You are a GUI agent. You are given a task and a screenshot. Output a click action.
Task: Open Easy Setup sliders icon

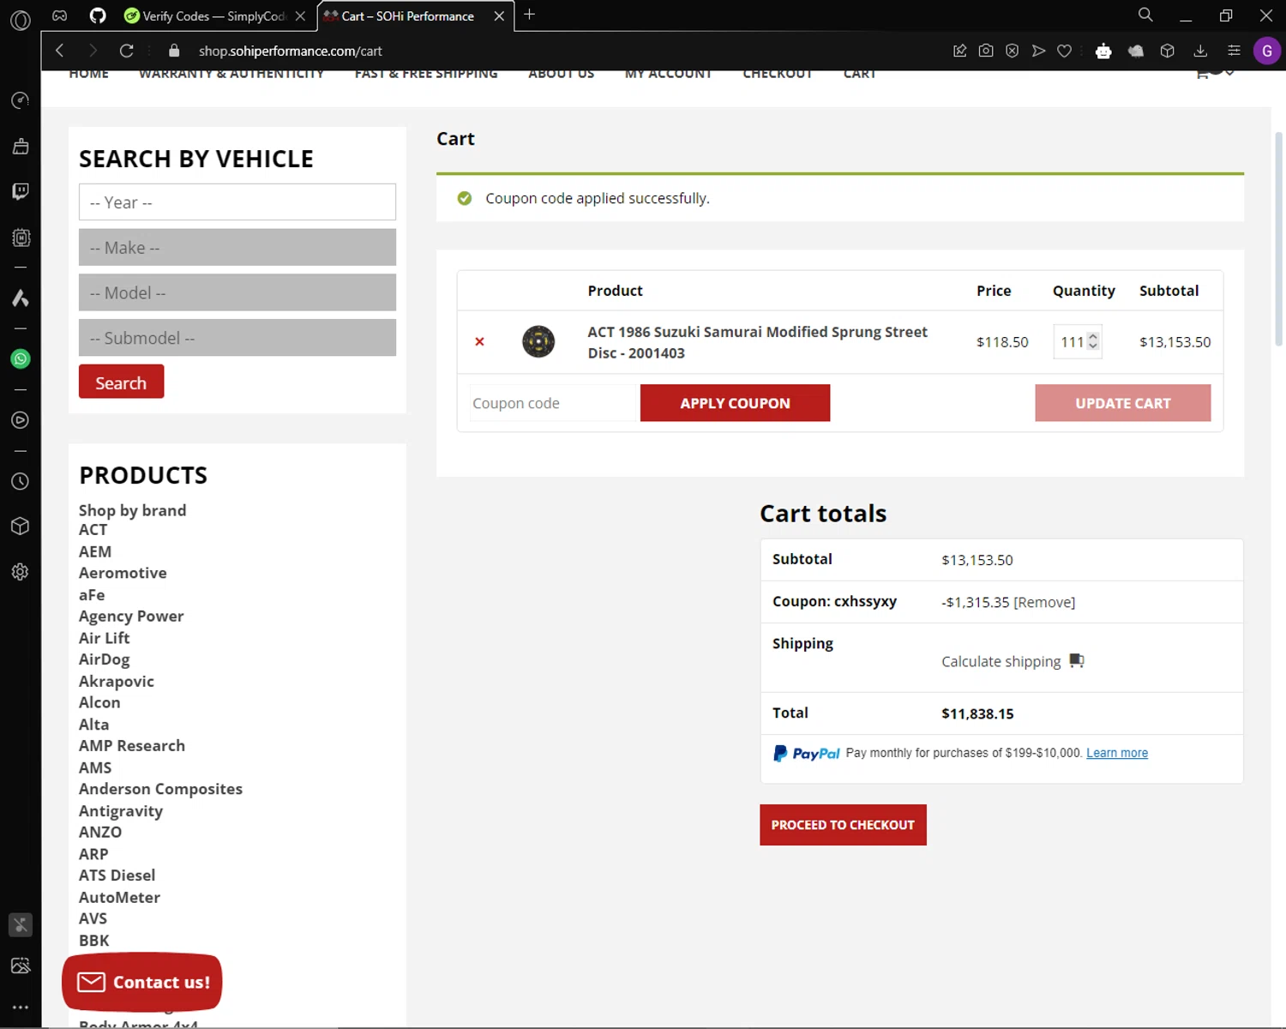click(x=1234, y=51)
